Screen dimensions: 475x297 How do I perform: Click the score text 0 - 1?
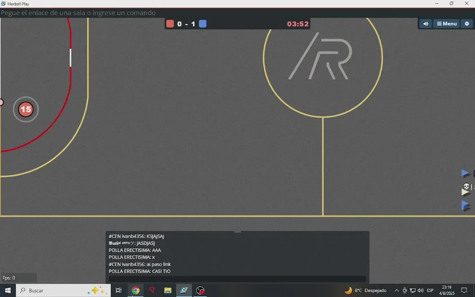(186, 24)
